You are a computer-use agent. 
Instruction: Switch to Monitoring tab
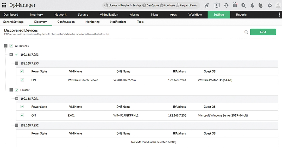tap(92, 22)
